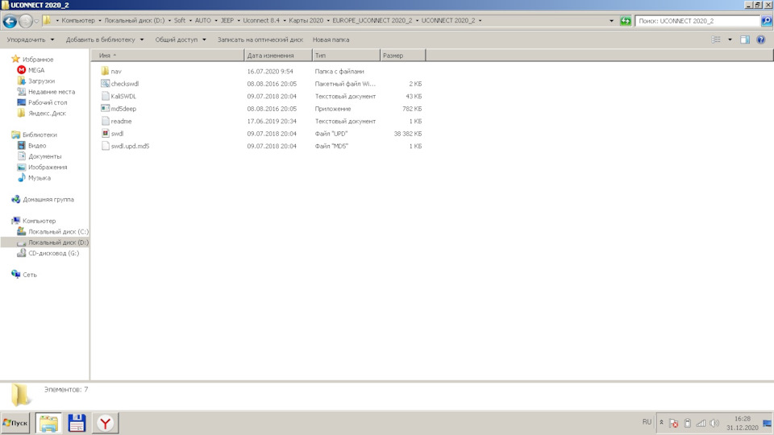
Task: Click Записать на оптический диск
Action: coord(260,39)
